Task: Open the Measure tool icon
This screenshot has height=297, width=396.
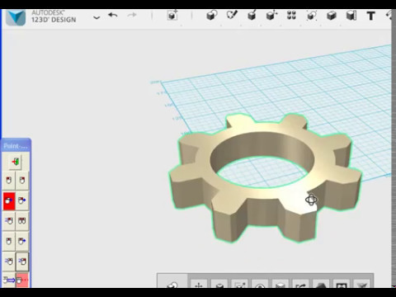Action: click(x=351, y=16)
